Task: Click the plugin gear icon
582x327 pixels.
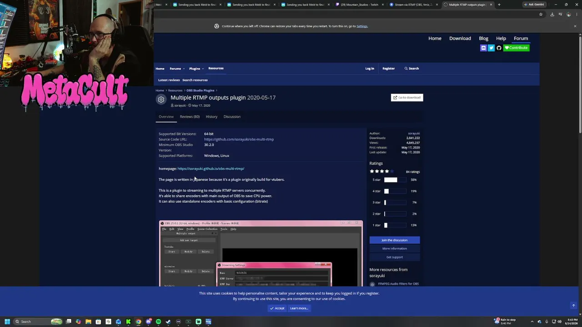Action: point(161,99)
